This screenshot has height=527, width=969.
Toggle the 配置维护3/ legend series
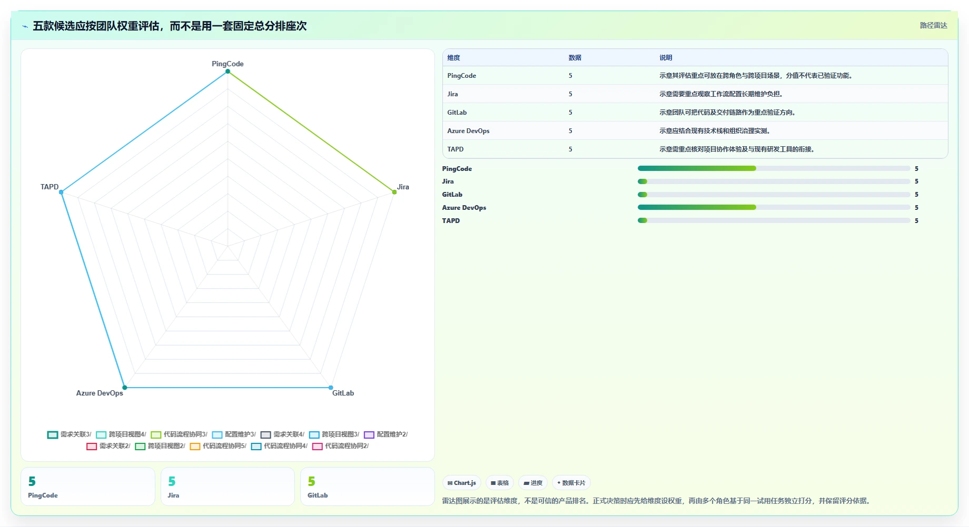tap(234, 434)
